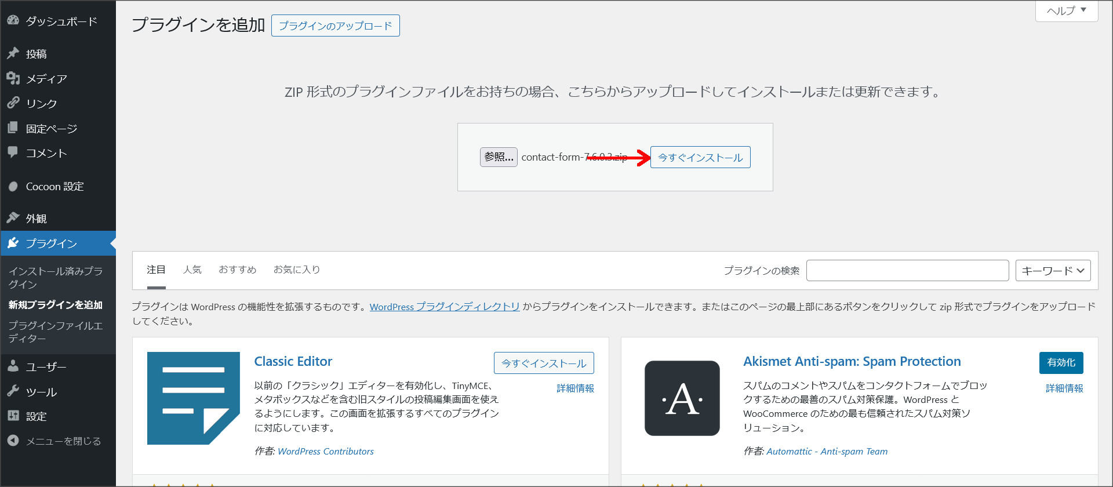Click the Dashboard gauge icon in sidebar

click(13, 20)
